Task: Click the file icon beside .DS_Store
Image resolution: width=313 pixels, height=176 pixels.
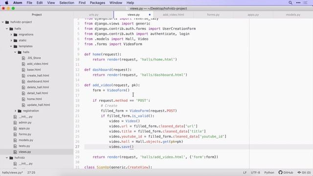Action: pyautogui.click(x=23, y=58)
